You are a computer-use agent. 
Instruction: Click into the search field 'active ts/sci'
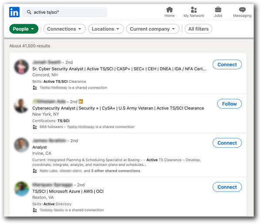click(64, 12)
